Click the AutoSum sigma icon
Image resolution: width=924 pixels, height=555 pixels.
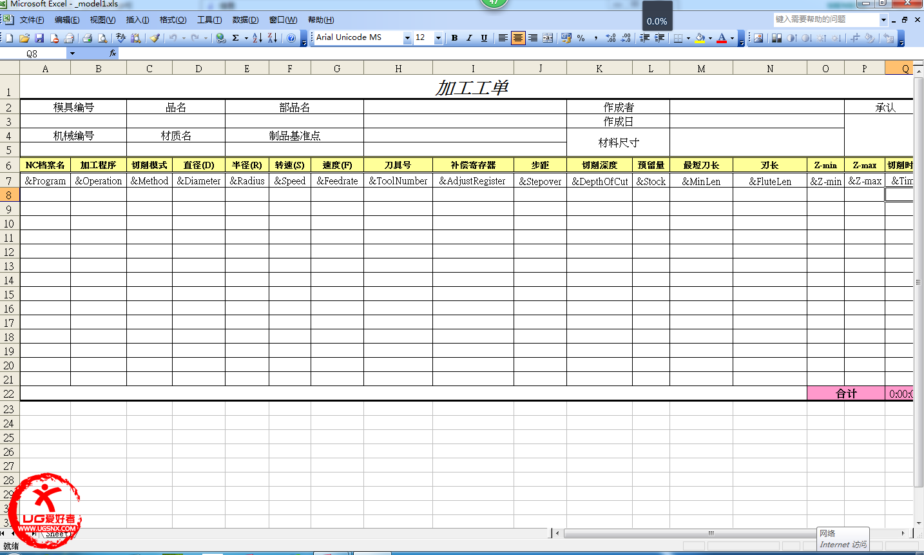click(x=236, y=38)
